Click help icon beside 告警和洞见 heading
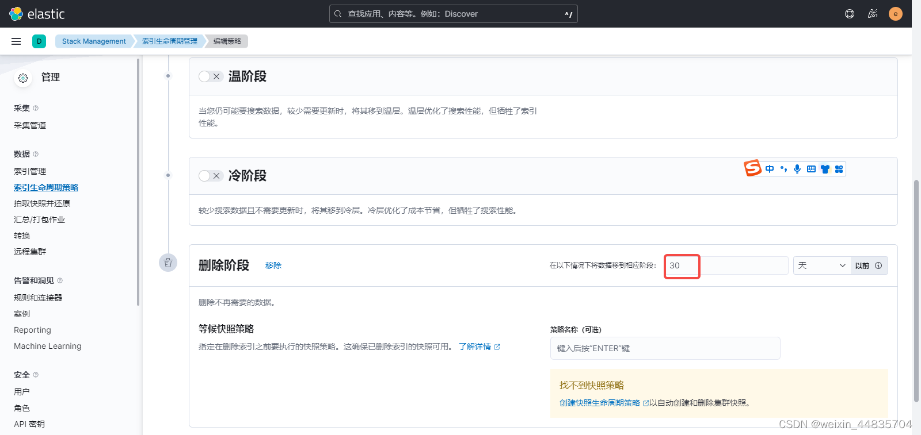Viewport: 921px width, 435px height. [60, 280]
